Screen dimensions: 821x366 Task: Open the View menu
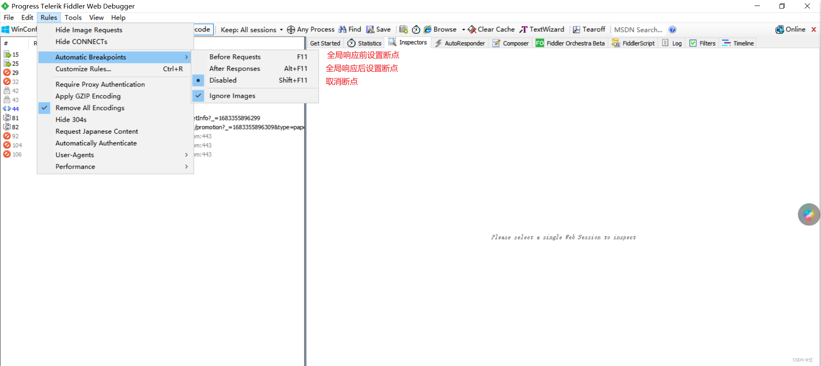tap(96, 18)
